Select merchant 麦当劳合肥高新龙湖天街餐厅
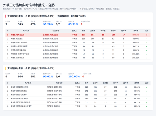 tap(21, 106)
